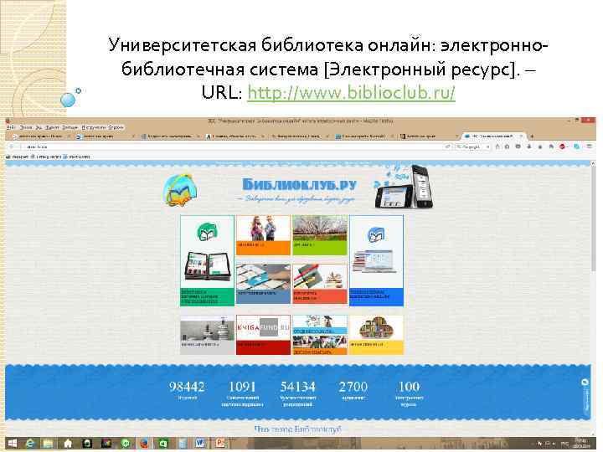Open PowerPoint from the taskbar

click(x=220, y=444)
